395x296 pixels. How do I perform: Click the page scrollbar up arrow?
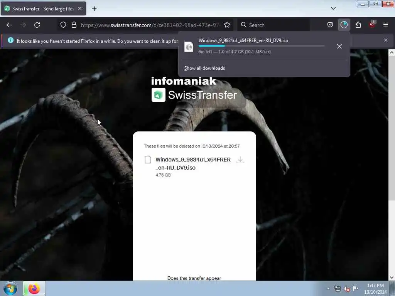392,52
